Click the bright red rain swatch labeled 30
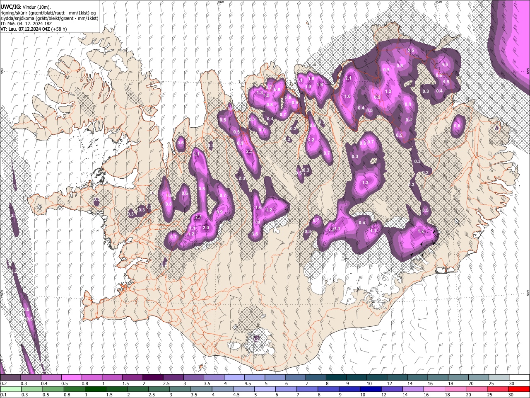 519,389
